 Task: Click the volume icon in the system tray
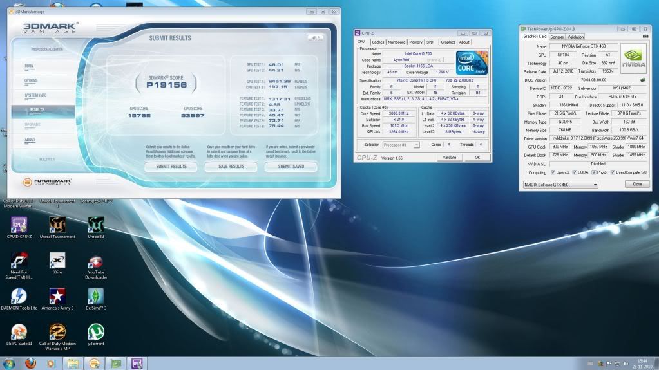626,364
